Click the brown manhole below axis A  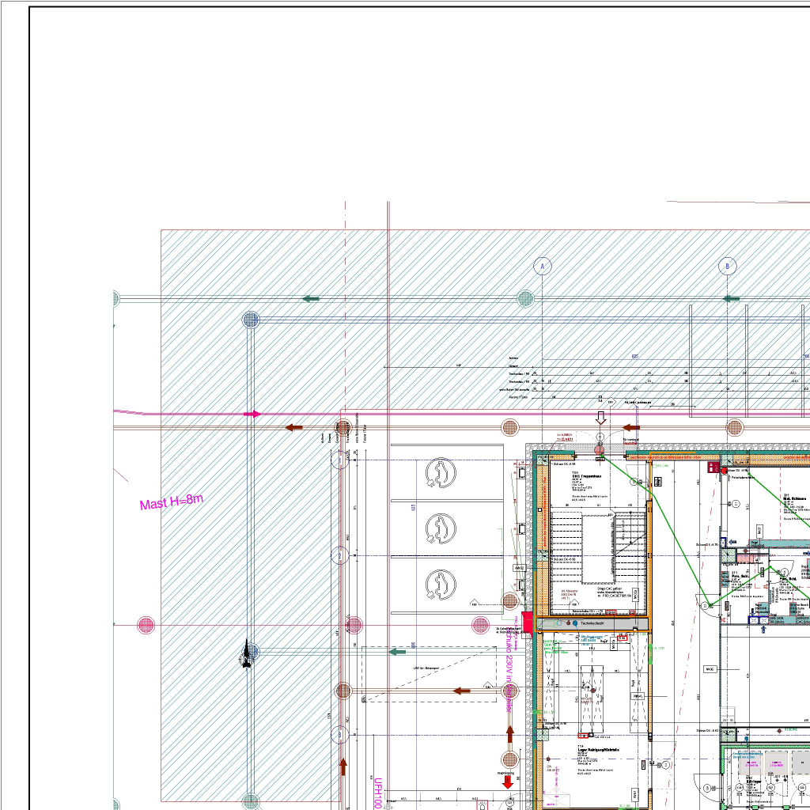pyautogui.click(x=510, y=428)
